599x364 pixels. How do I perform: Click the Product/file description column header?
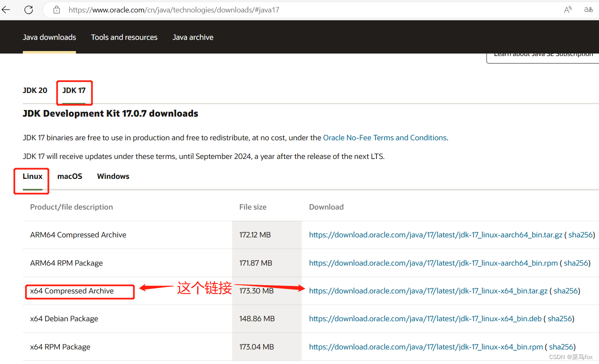click(x=71, y=207)
